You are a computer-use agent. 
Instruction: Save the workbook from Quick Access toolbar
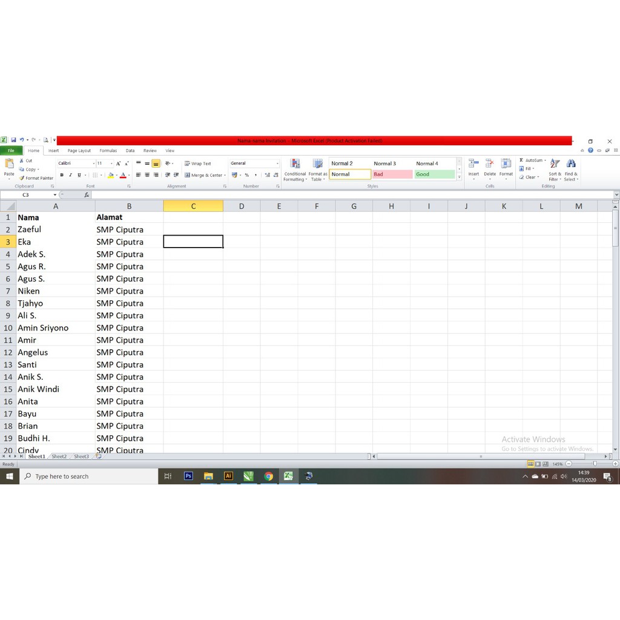tap(13, 140)
